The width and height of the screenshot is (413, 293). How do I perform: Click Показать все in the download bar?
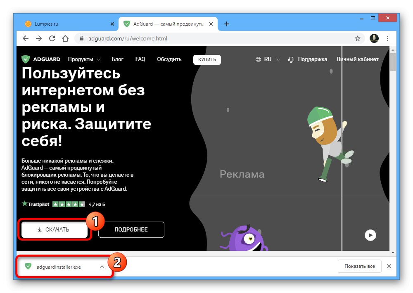[x=359, y=266]
